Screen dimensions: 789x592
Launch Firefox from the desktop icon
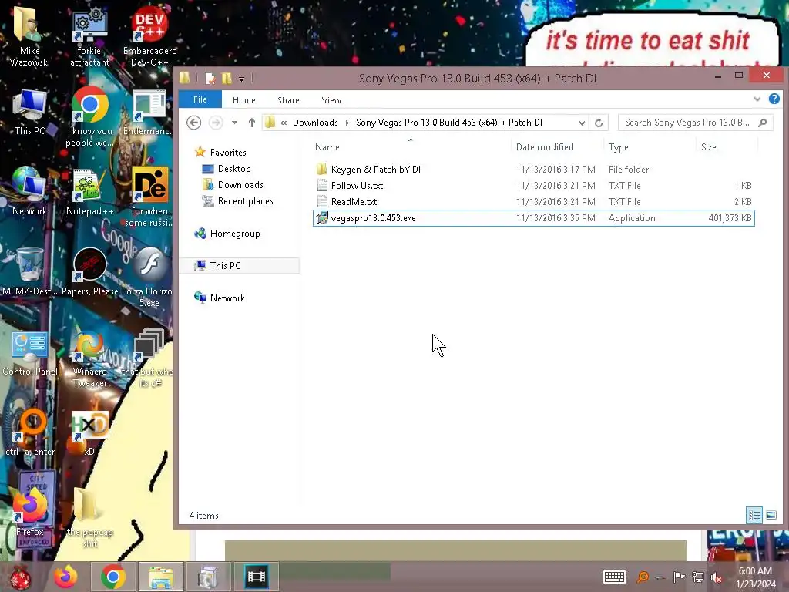29,511
